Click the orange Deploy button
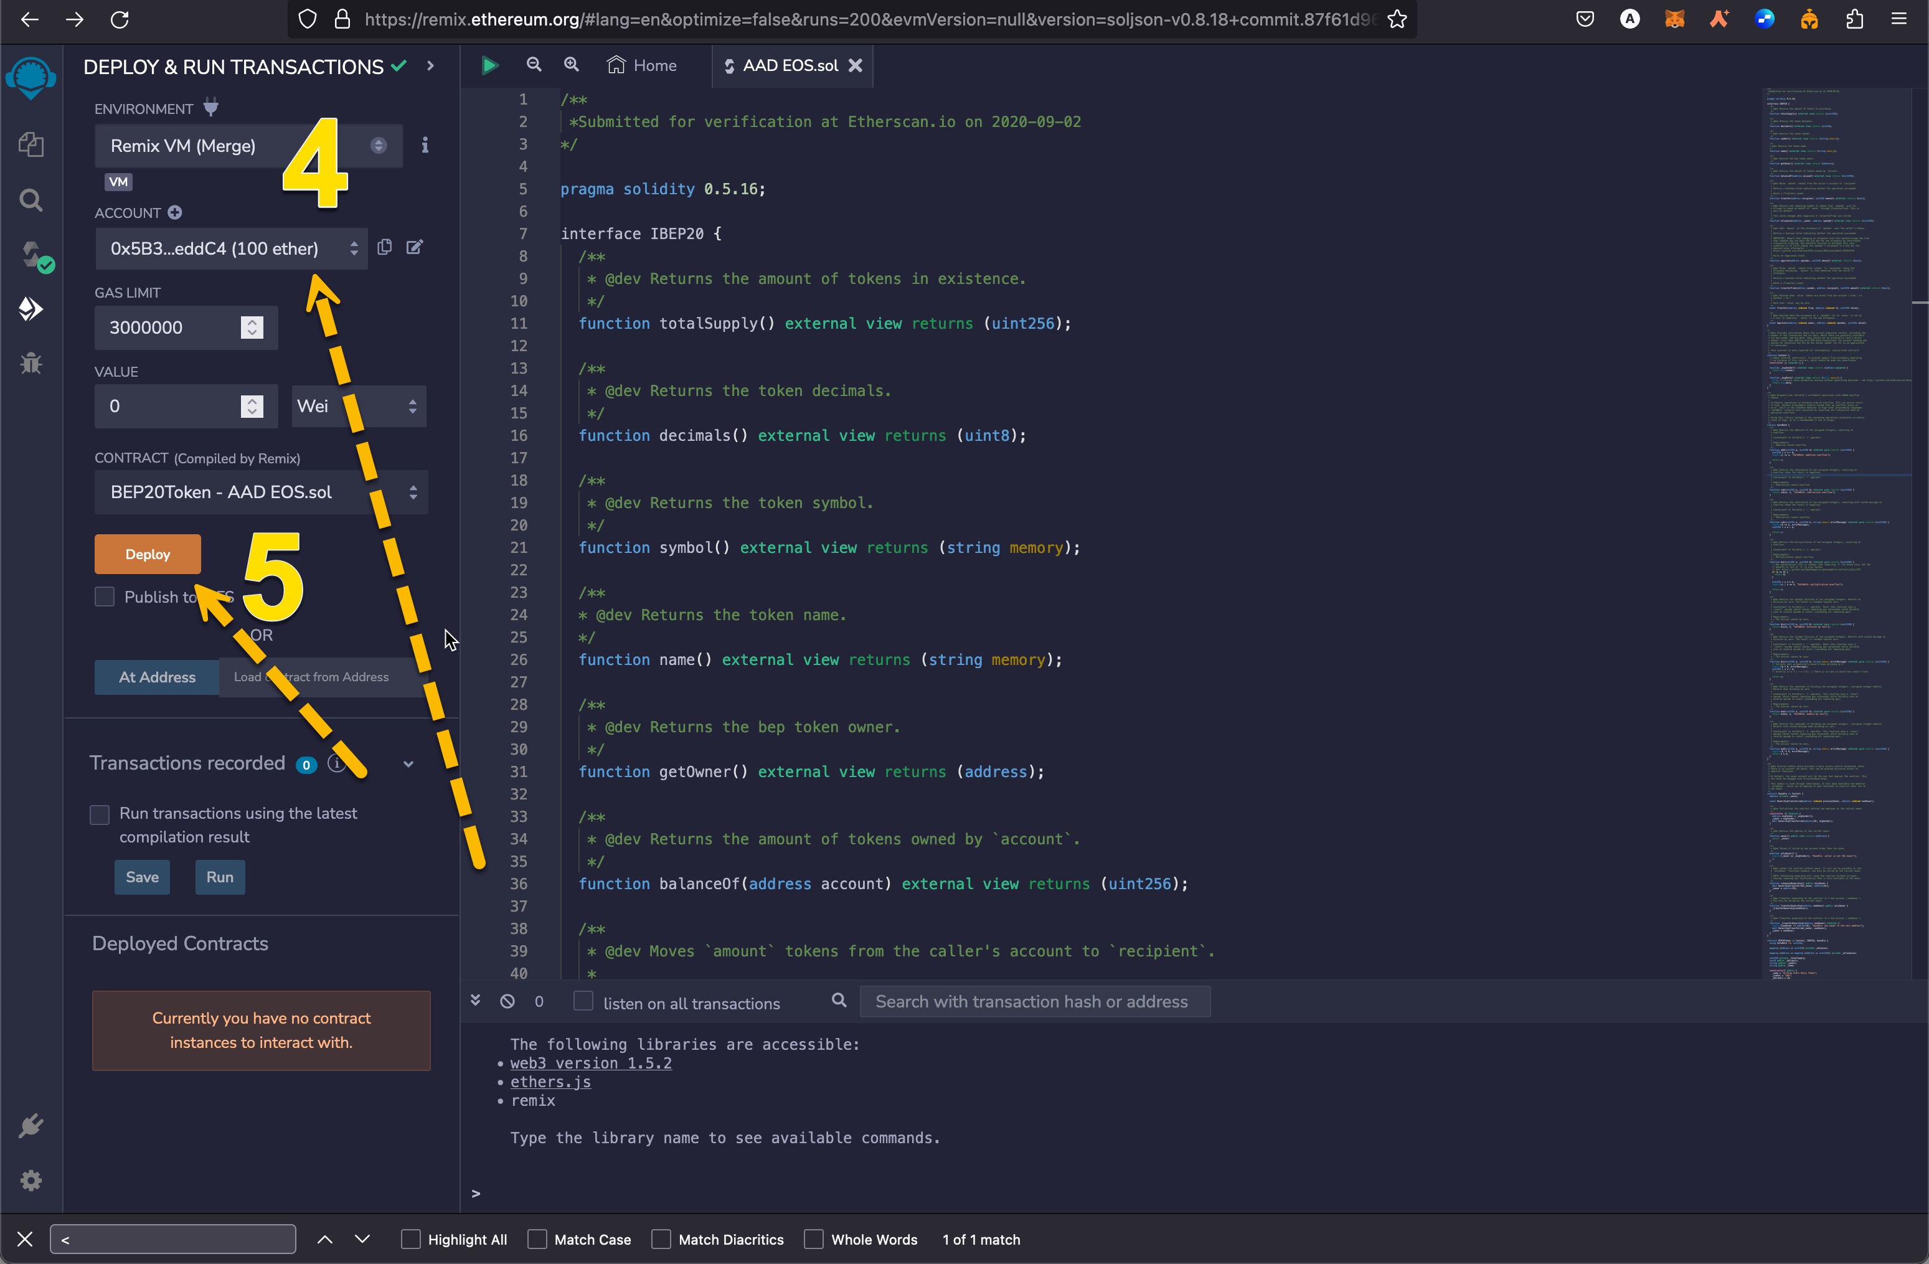Screen dimensions: 1929x1264 (148, 554)
